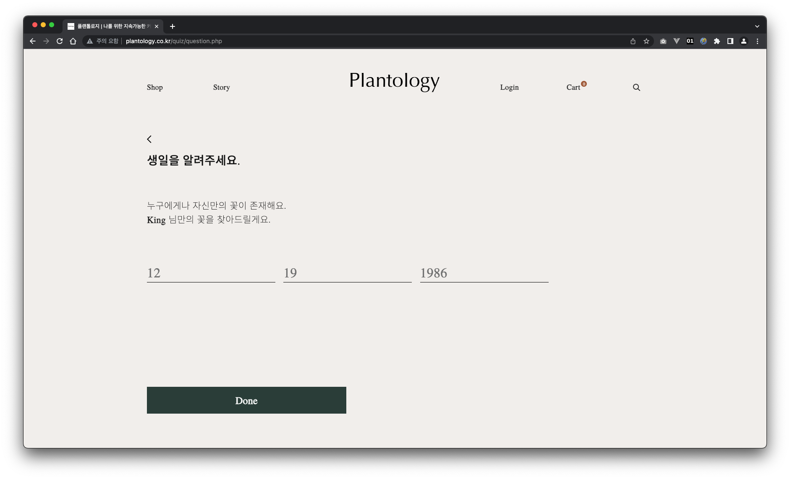Bookmark this page with star icon
Screen dimensions: 790x479
[646, 41]
